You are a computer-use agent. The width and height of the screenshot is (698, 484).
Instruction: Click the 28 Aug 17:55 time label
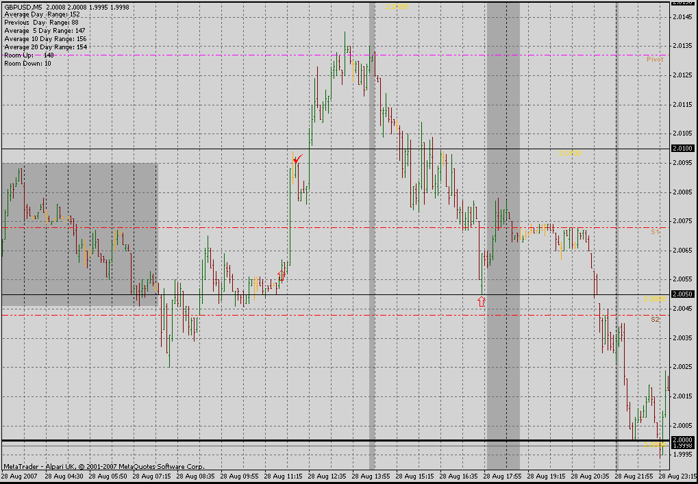coord(503,476)
